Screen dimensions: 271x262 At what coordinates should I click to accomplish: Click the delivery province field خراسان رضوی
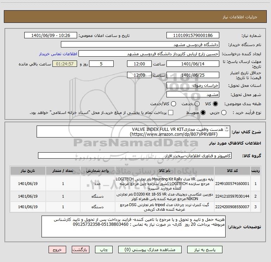(x=193, y=85)
